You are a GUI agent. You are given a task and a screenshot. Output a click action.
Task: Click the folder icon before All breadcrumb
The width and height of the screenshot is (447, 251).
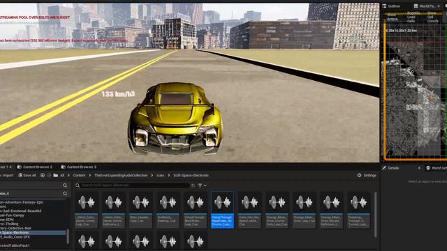(56, 175)
